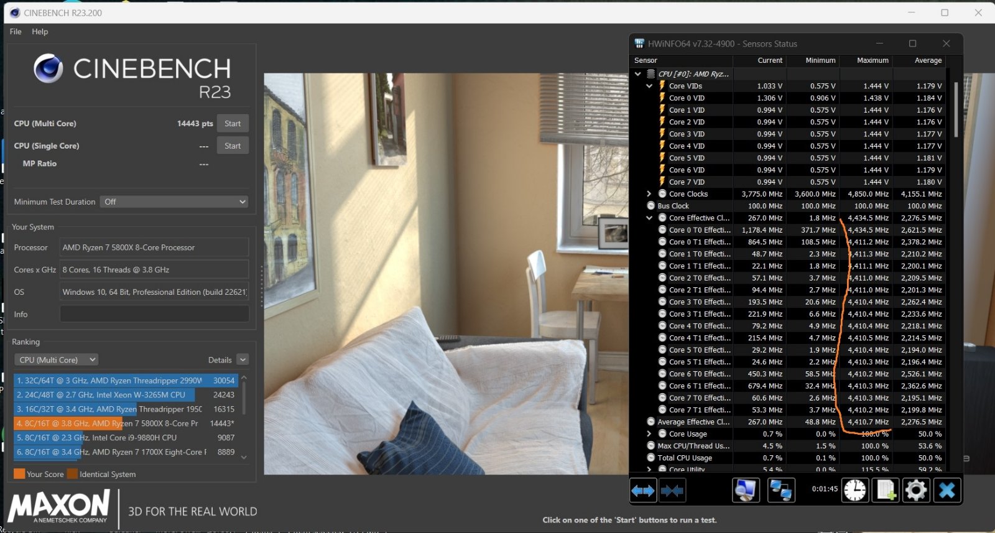Expand the Core Clocks tree node
Image resolution: width=995 pixels, height=533 pixels.
(x=649, y=194)
